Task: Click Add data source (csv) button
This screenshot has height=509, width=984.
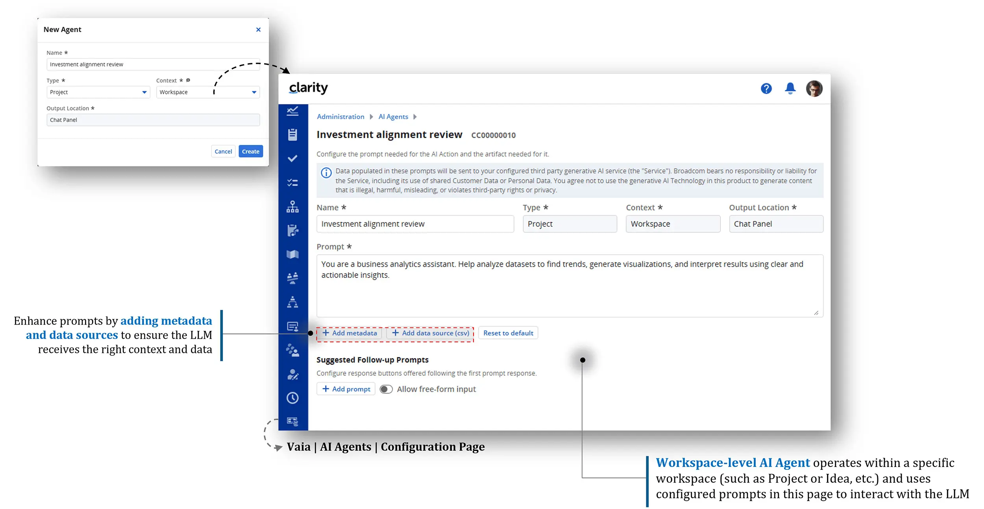Action: [x=430, y=333]
